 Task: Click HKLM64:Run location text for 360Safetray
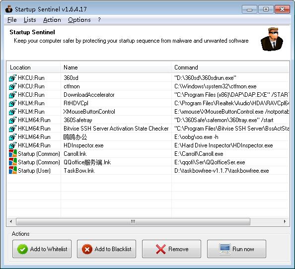click(34, 120)
